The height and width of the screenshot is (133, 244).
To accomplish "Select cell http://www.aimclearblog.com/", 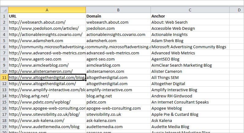I will tap(47, 65).
